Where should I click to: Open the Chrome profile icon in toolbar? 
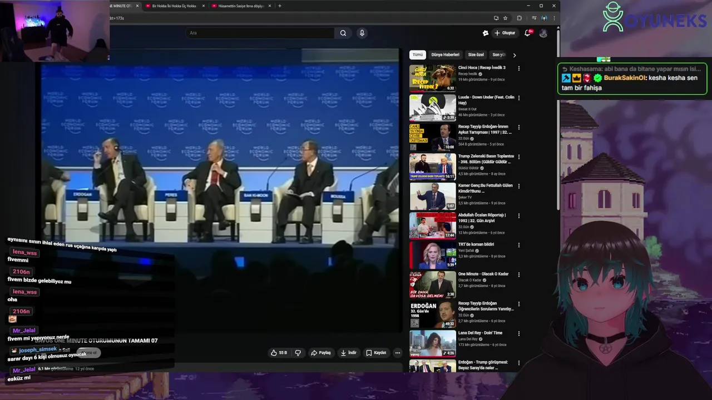(544, 18)
